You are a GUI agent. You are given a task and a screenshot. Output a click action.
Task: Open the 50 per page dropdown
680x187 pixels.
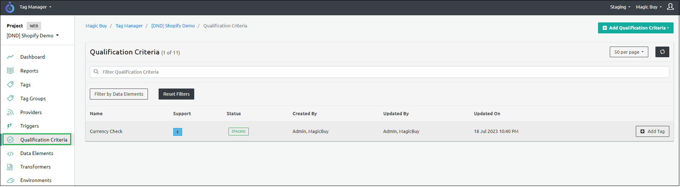pos(629,52)
